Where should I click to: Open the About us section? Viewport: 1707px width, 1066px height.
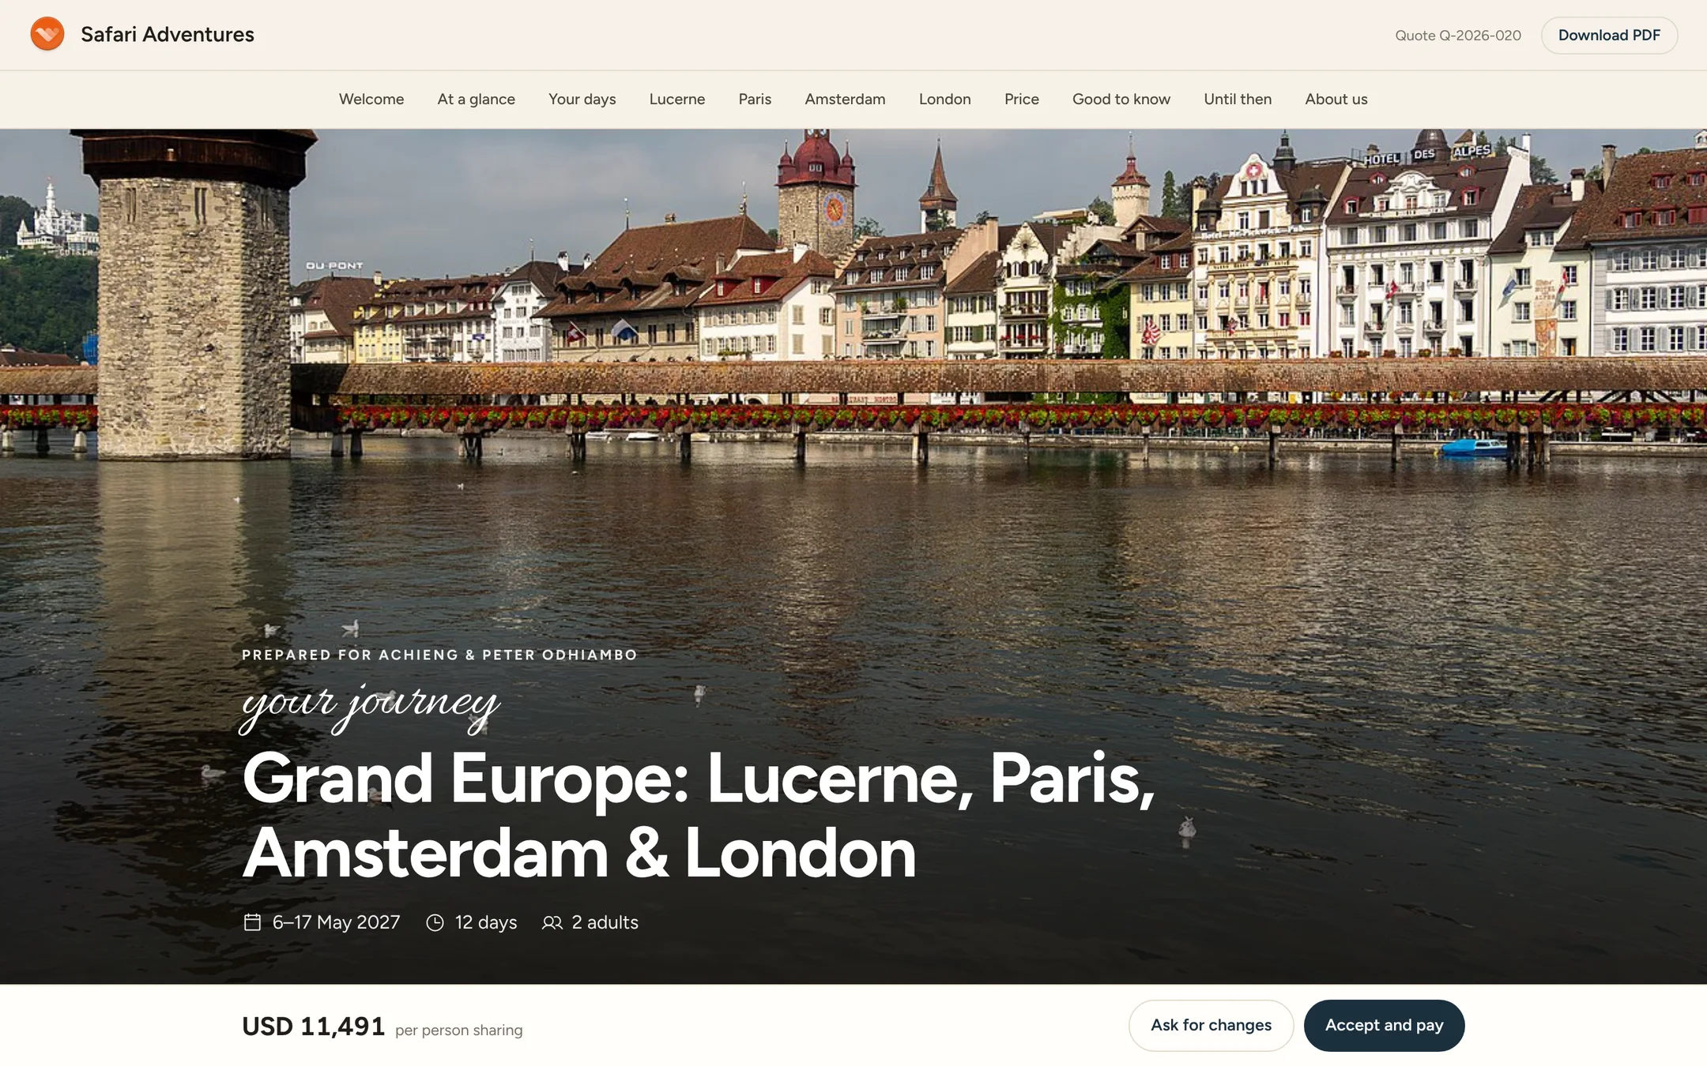1336,99
